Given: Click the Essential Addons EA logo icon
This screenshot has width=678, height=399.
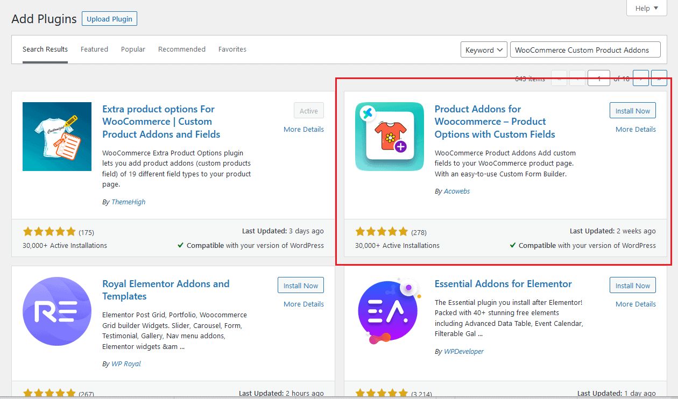Looking at the screenshot, I should [389, 311].
